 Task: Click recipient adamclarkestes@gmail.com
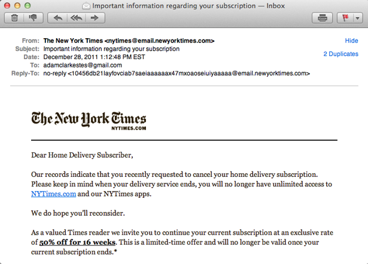click(x=83, y=65)
